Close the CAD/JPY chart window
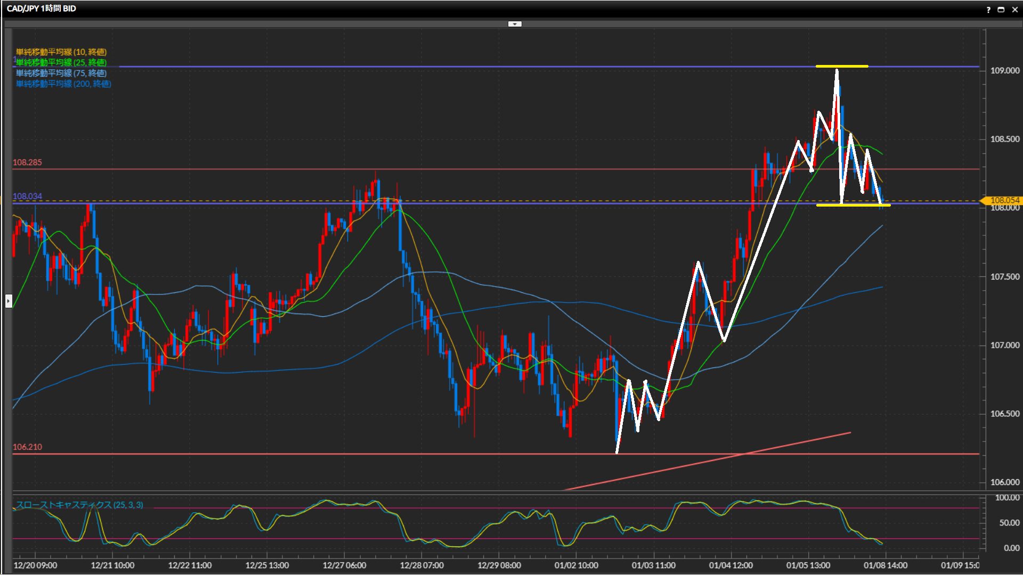 1015,10
